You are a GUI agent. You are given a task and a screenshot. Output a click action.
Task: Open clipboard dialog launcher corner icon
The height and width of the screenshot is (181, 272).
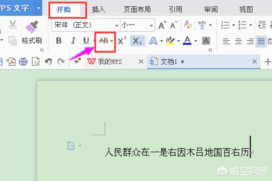coord(42,50)
